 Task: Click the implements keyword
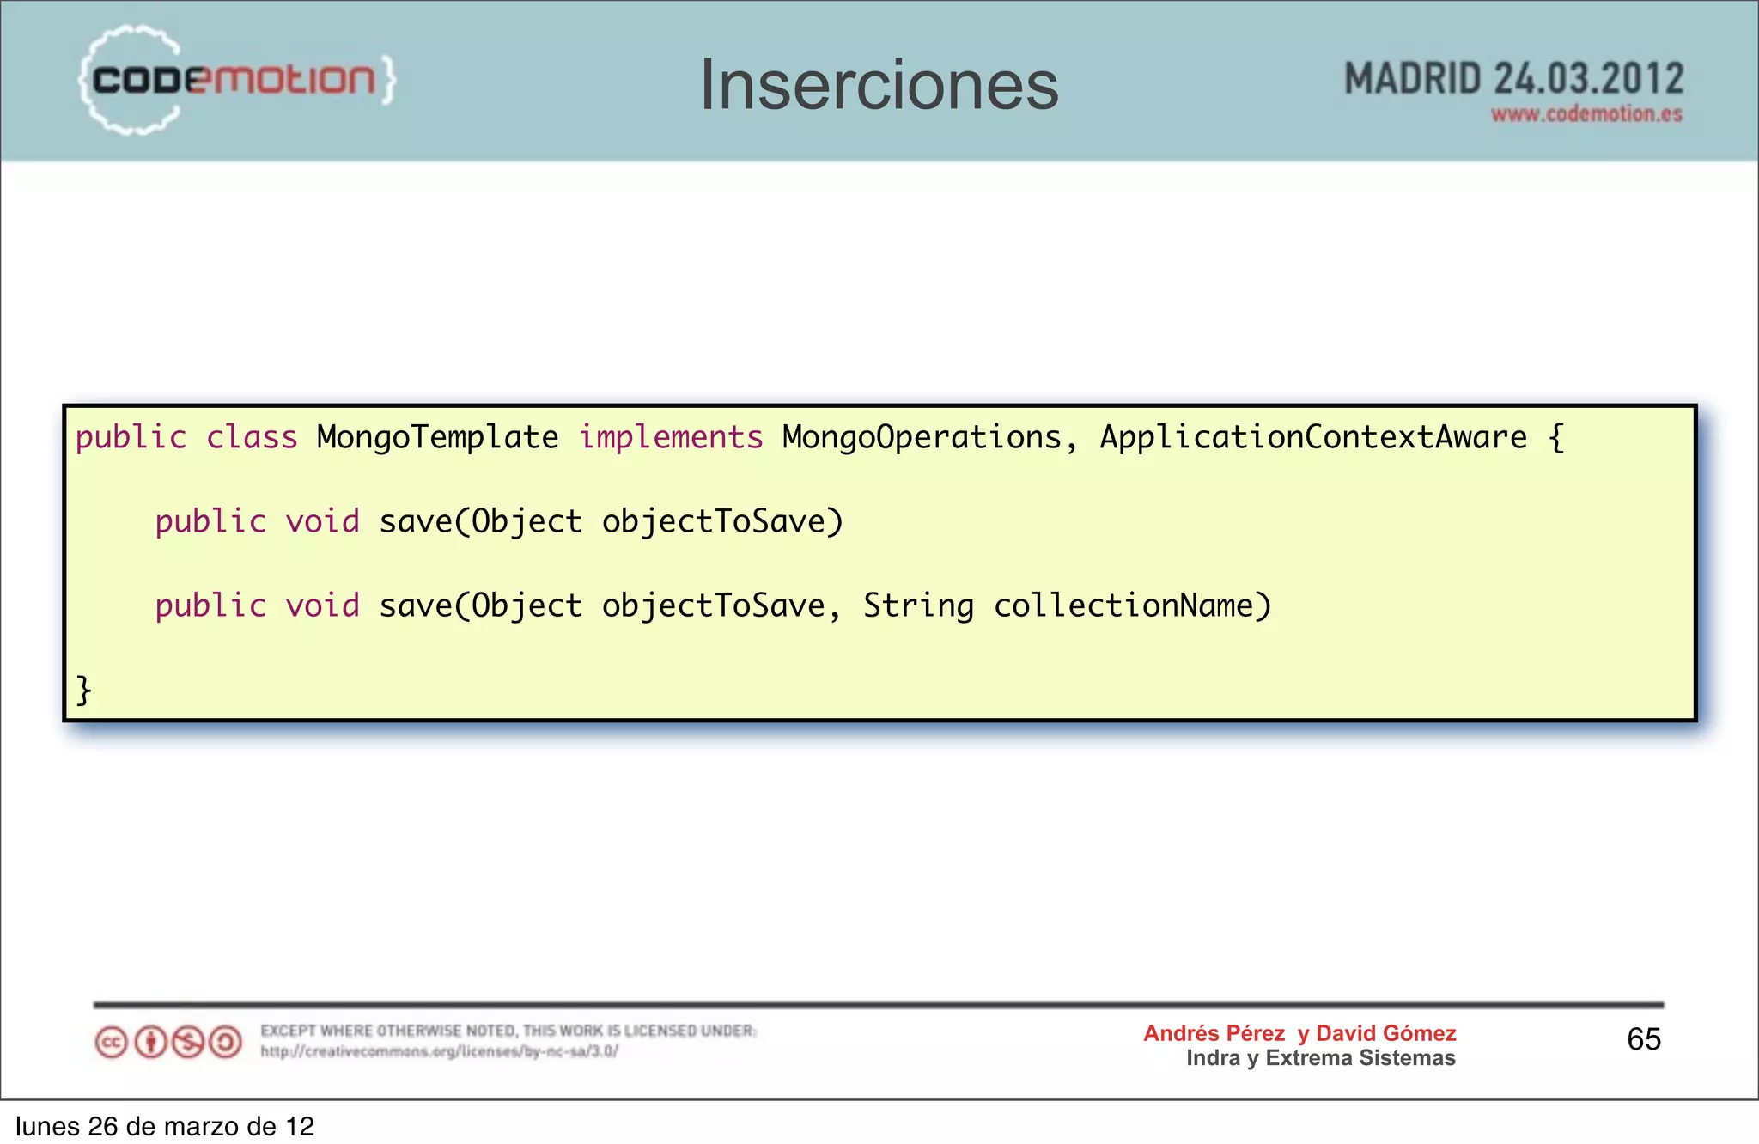(671, 438)
